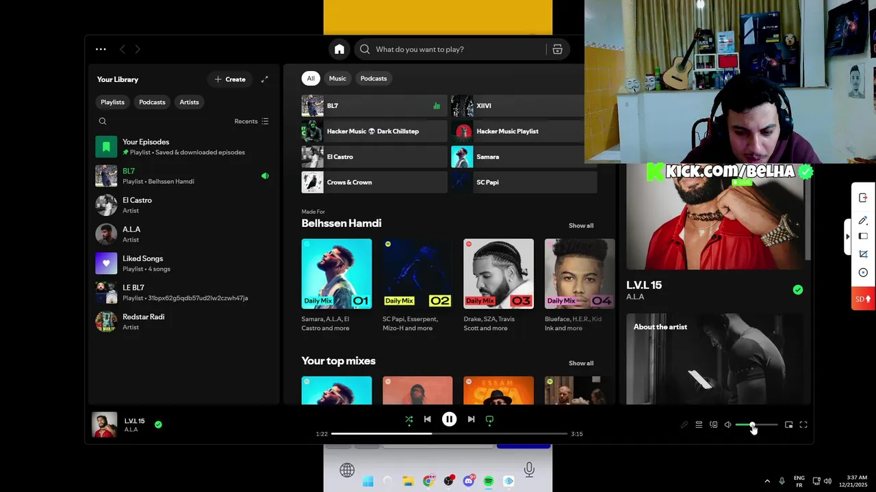Open the mini player
876x492 pixels.
point(788,425)
